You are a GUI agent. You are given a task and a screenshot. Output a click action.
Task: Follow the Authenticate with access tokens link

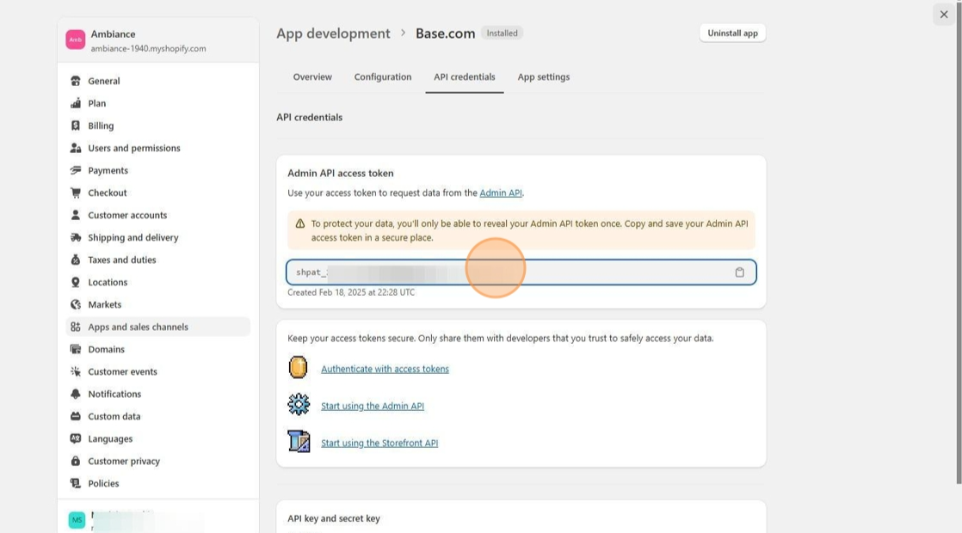coord(385,369)
